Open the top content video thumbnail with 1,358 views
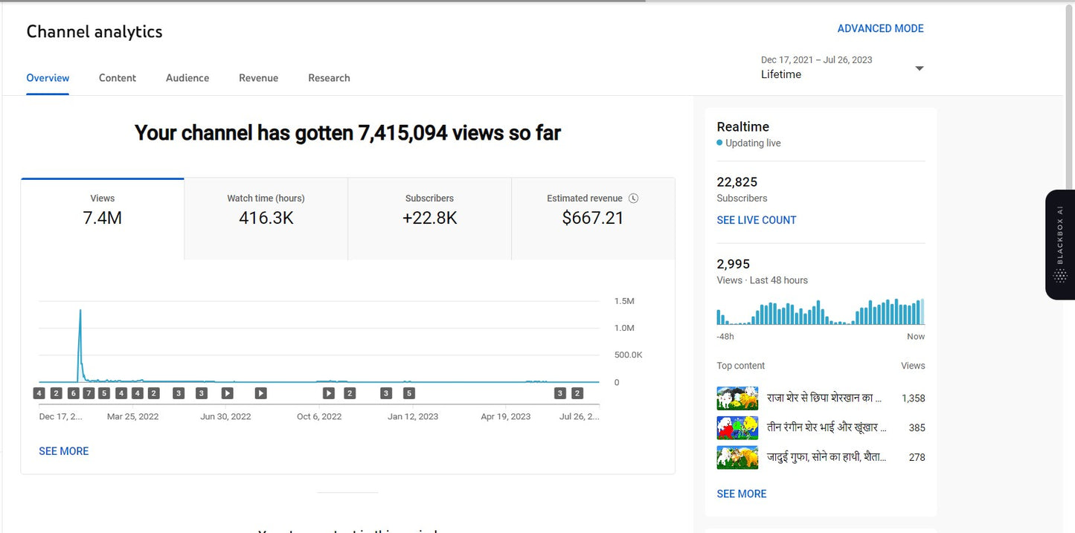 737,398
